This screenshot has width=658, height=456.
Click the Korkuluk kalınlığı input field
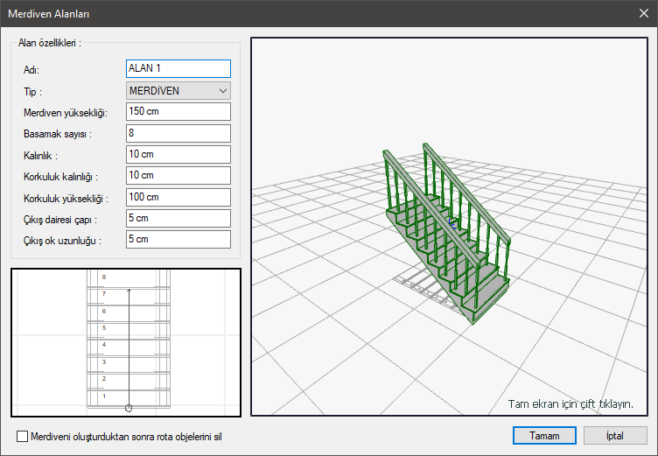coord(178,176)
